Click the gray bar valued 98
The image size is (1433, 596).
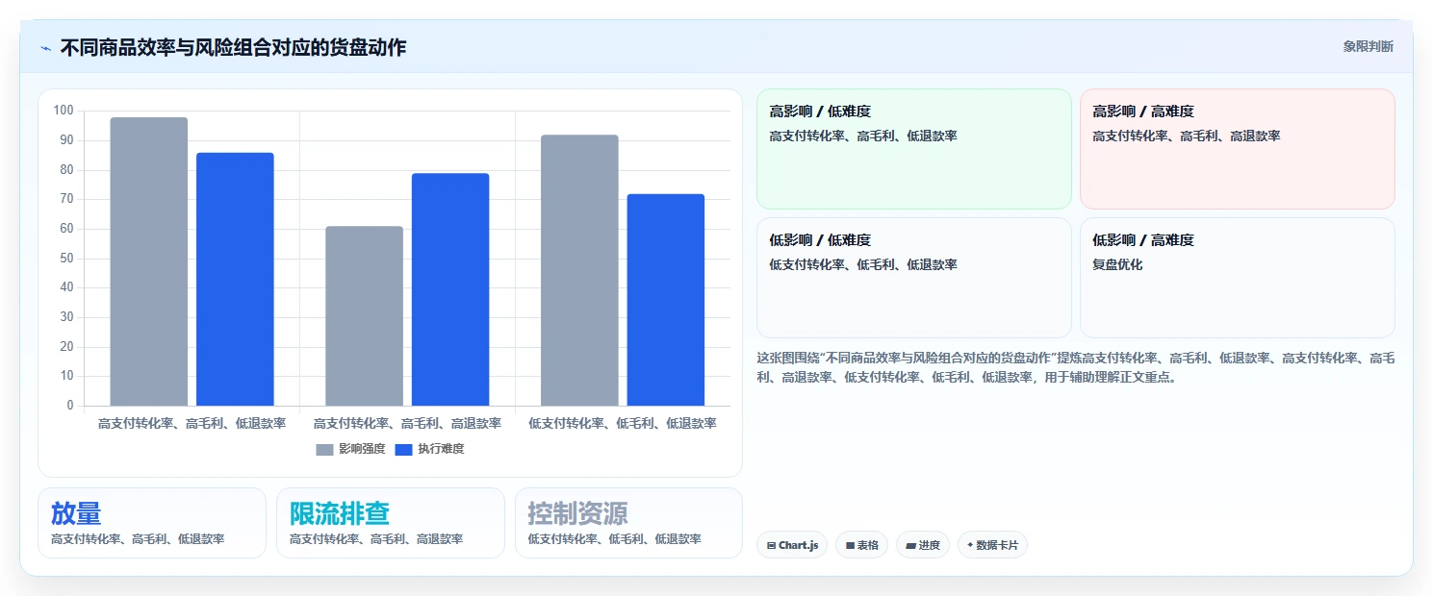[149, 261]
